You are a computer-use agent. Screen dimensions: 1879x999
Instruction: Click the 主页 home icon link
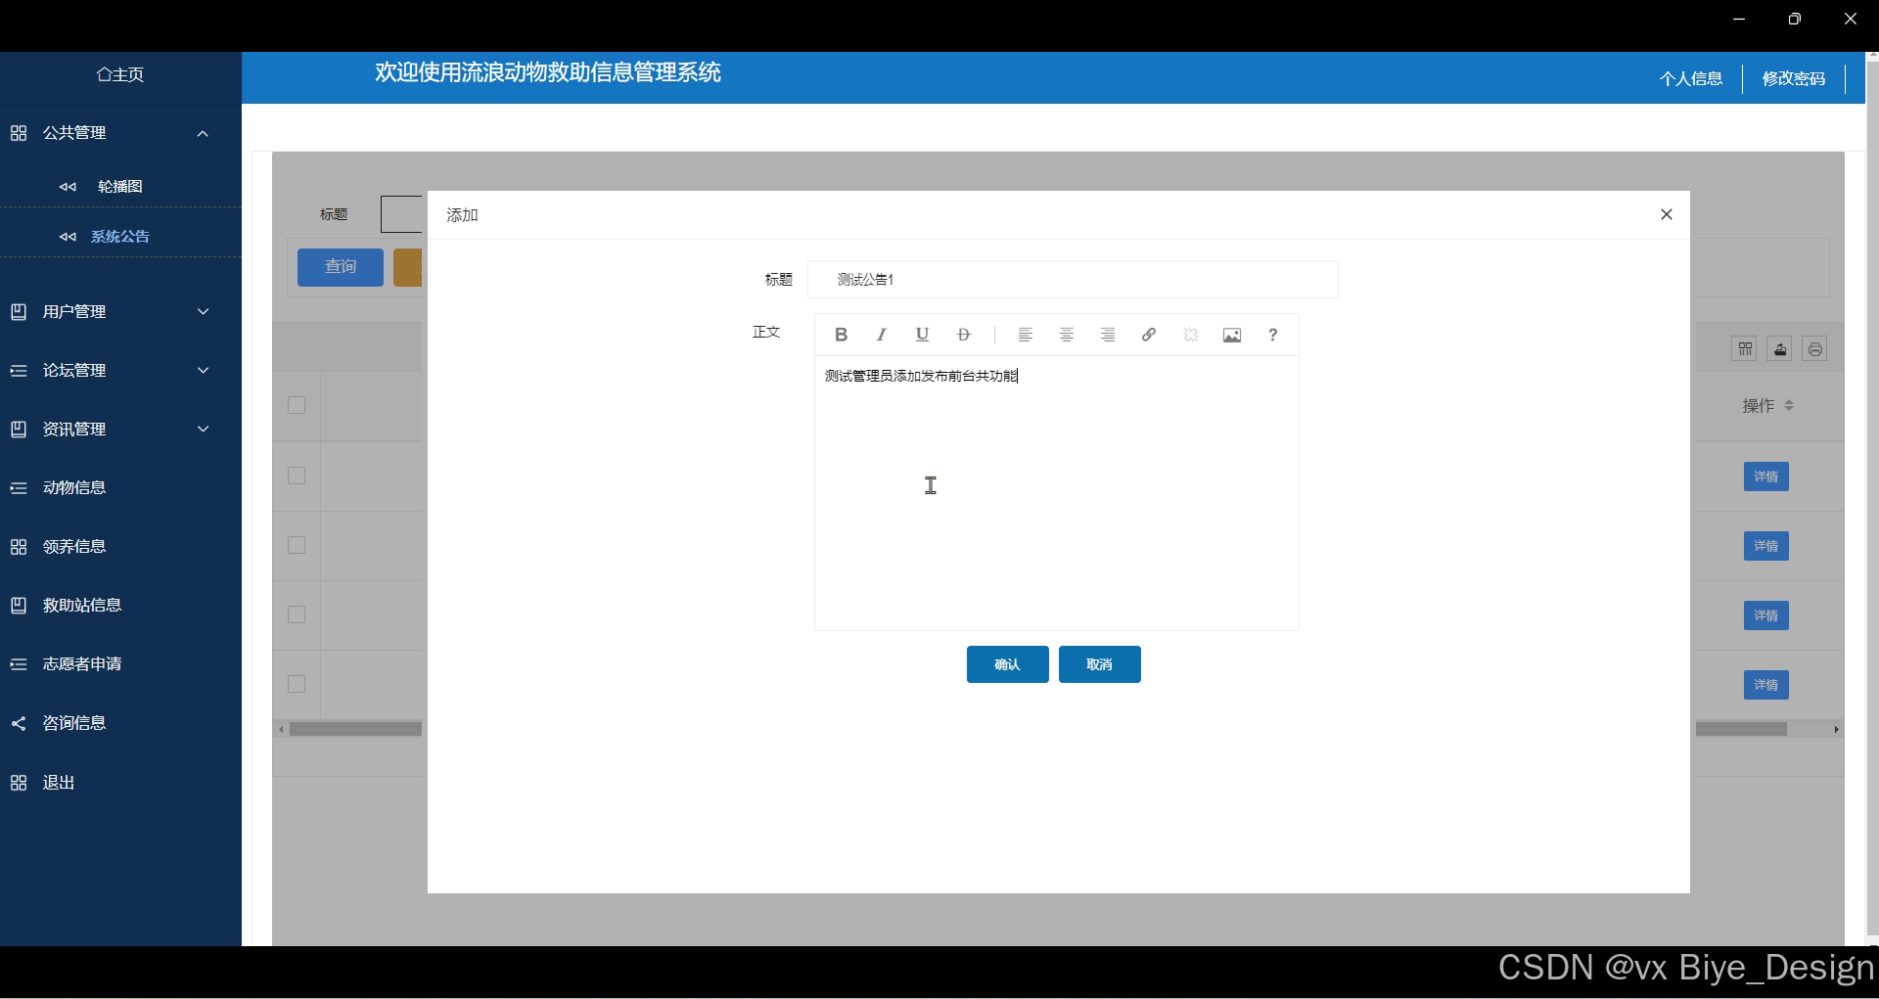pos(120,74)
